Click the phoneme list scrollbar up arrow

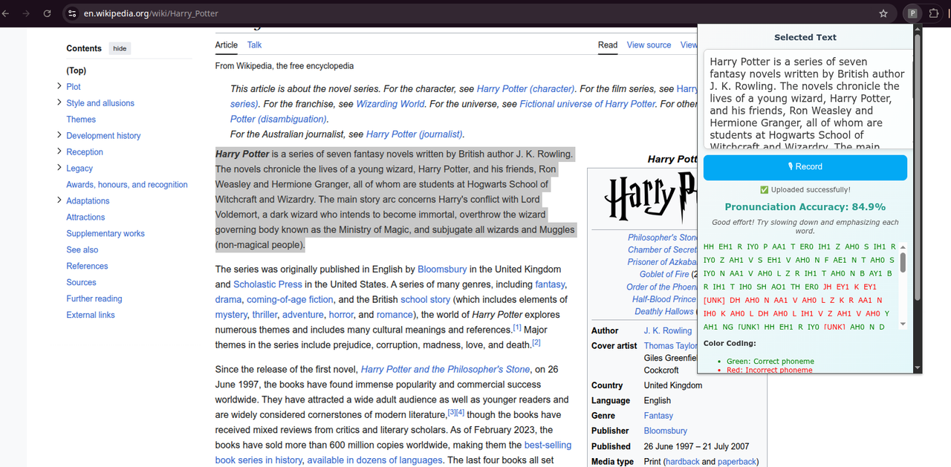pyautogui.click(x=903, y=246)
